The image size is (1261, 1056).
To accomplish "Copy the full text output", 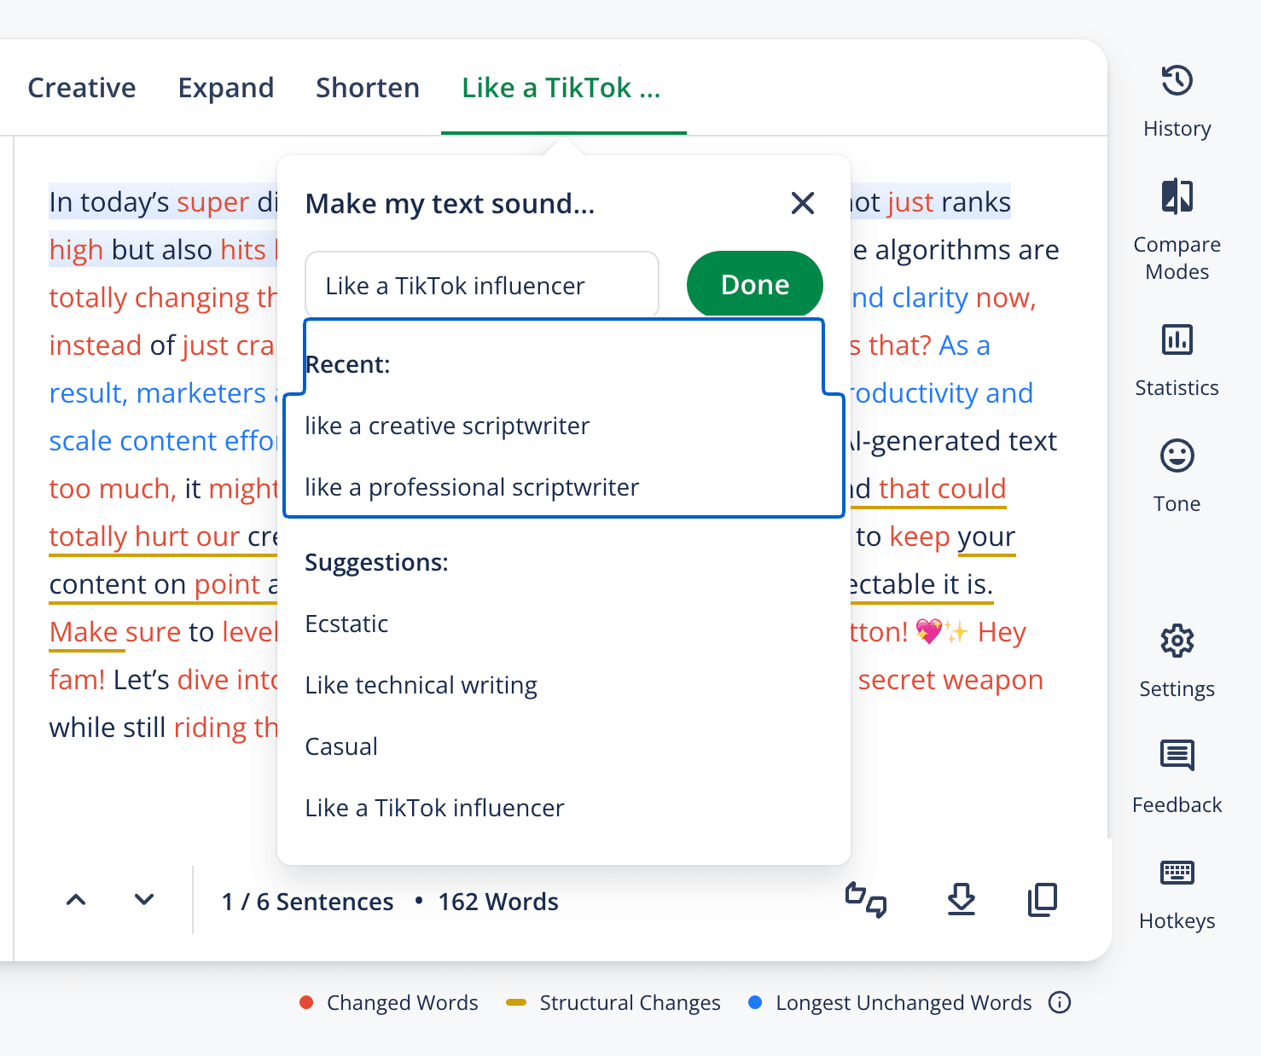I will click(1042, 900).
